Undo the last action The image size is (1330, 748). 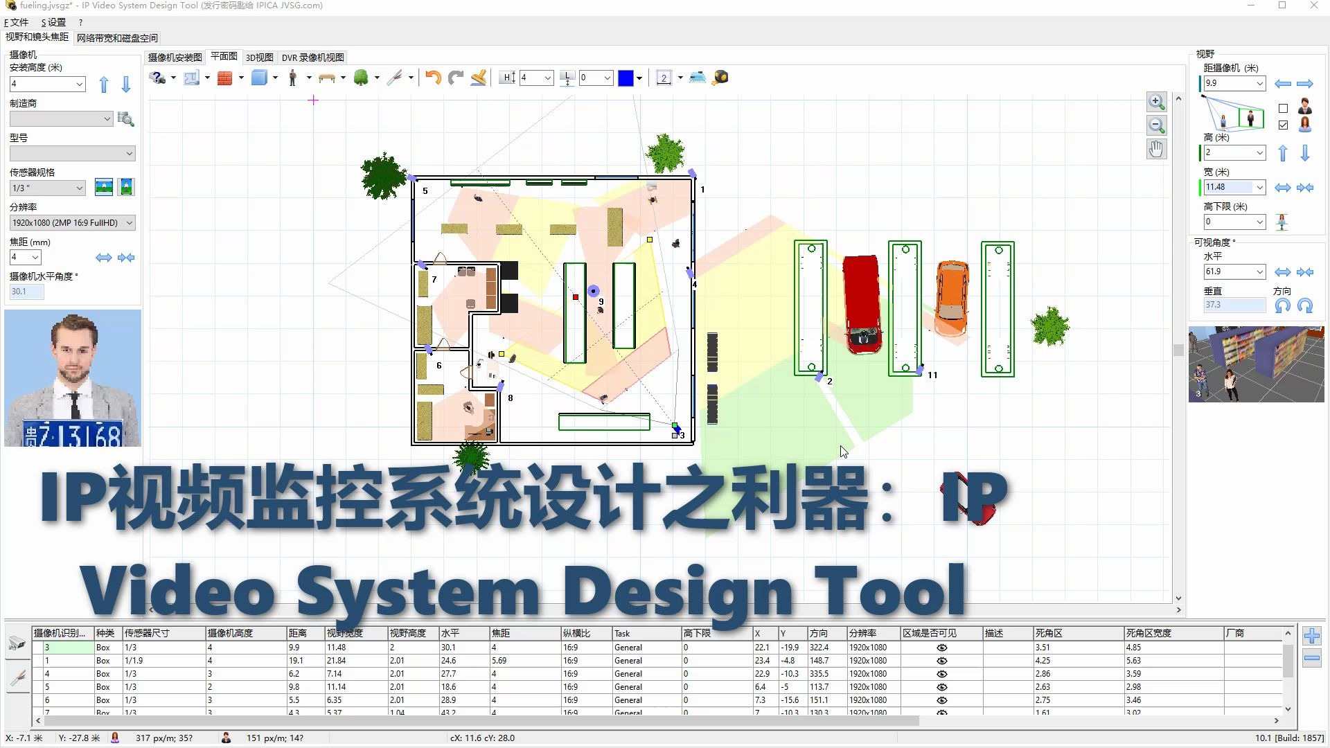pos(434,78)
